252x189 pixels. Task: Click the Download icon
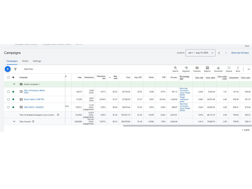tap(218, 69)
